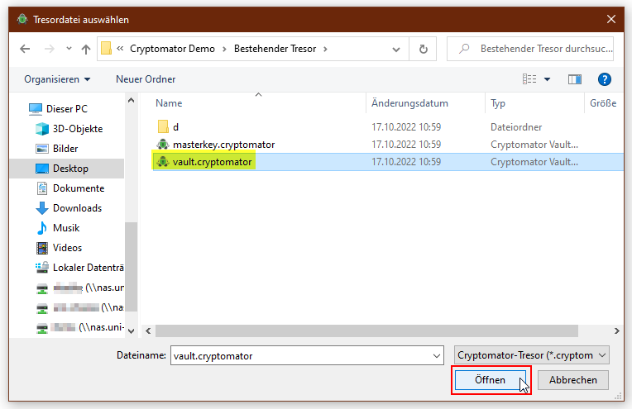Sort by Größe column header
The height and width of the screenshot is (409, 632).
[x=603, y=103]
